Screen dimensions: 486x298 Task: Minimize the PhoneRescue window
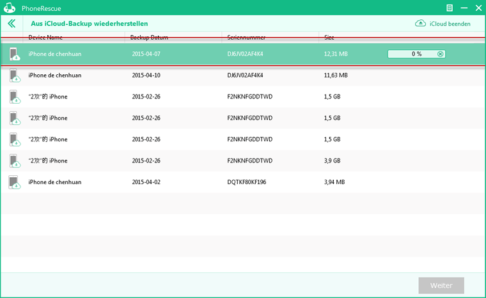pos(464,8)
